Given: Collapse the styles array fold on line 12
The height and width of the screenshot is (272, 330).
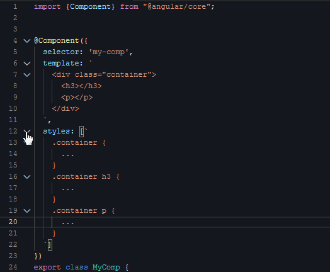Looking at the screenshot, I should [x=27, y=132].
